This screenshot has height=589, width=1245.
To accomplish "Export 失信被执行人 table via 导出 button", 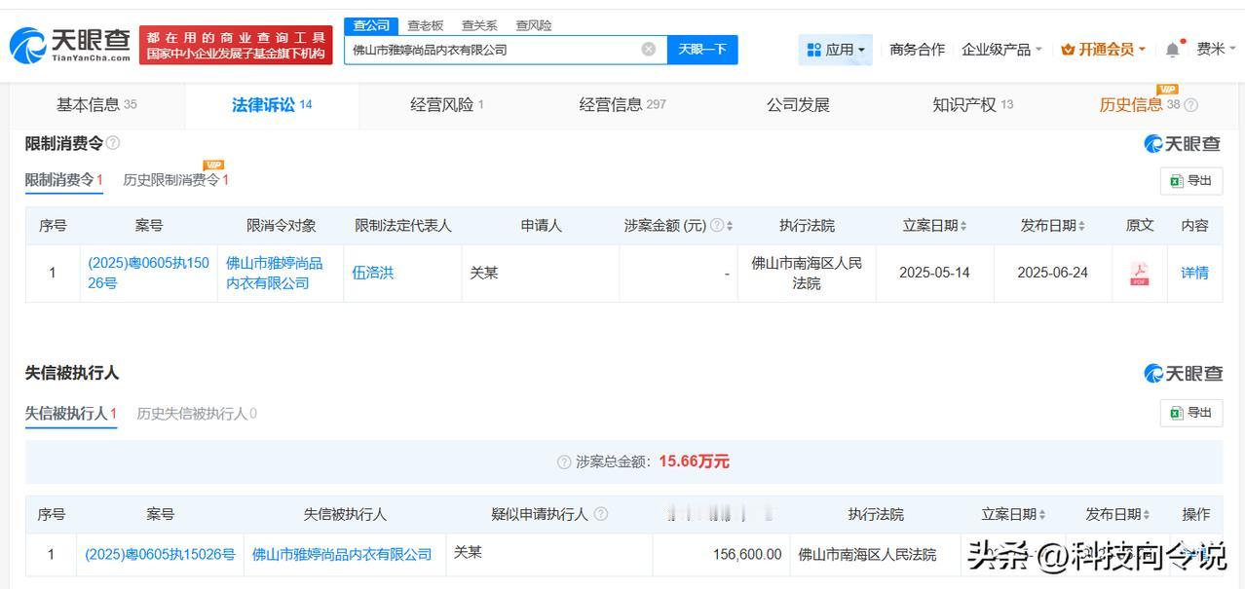I will tap(1190, 413).
